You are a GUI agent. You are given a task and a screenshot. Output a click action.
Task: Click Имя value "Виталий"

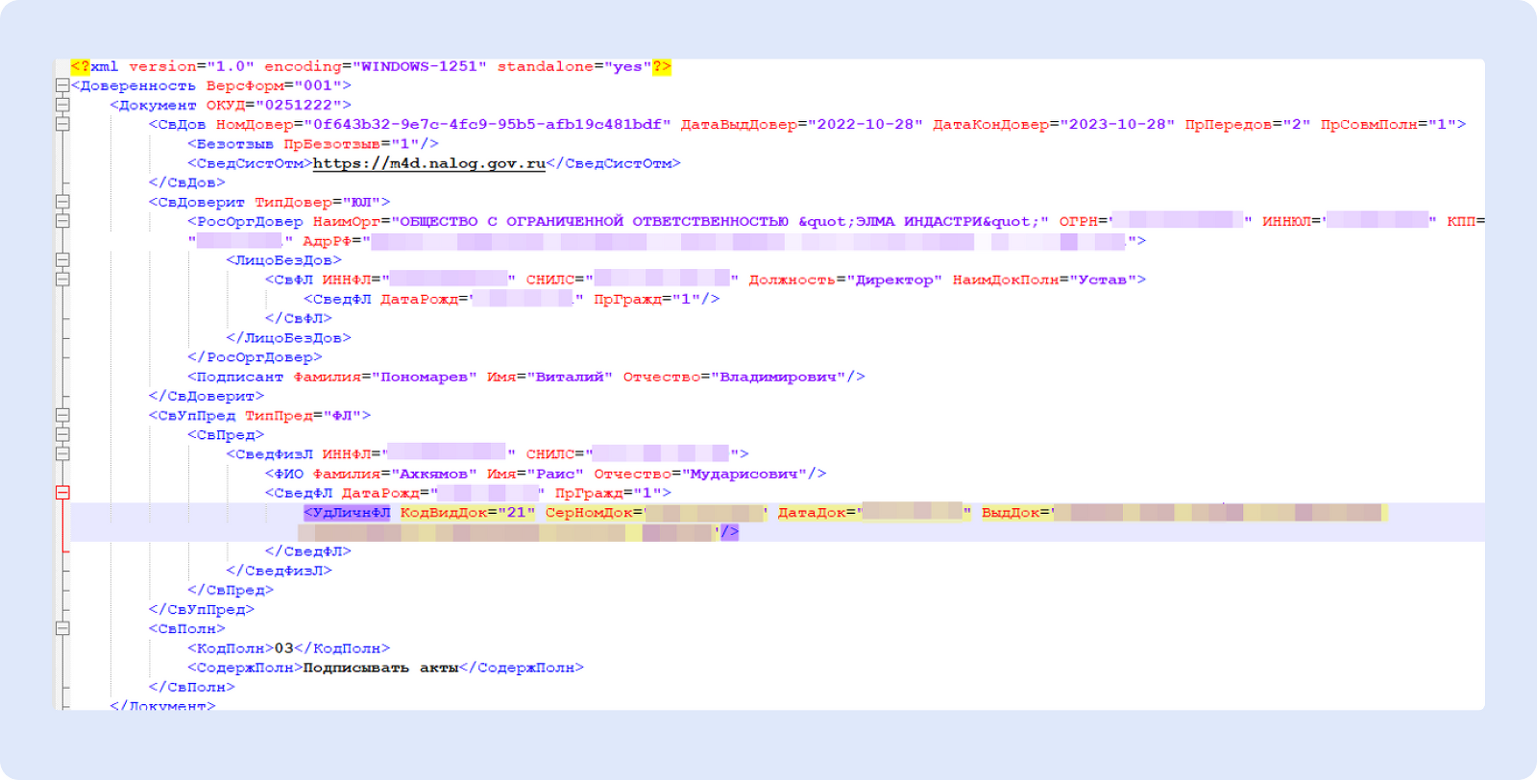570,377
